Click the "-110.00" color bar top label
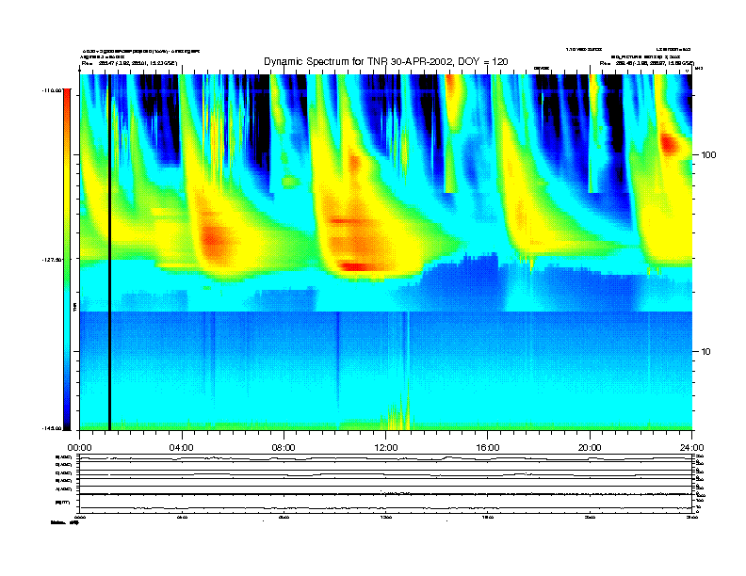Viewport: 746px width, 576px height. click(52, 90)
